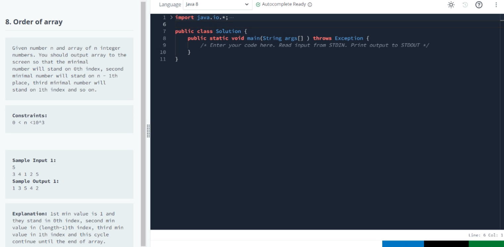Open the help question mark icon
Viewport: 504px width, 247px height.
[x=479, y=5]
